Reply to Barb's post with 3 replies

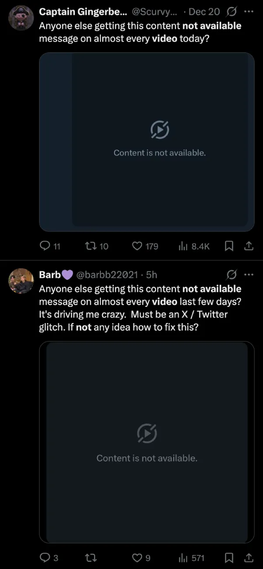49,558
